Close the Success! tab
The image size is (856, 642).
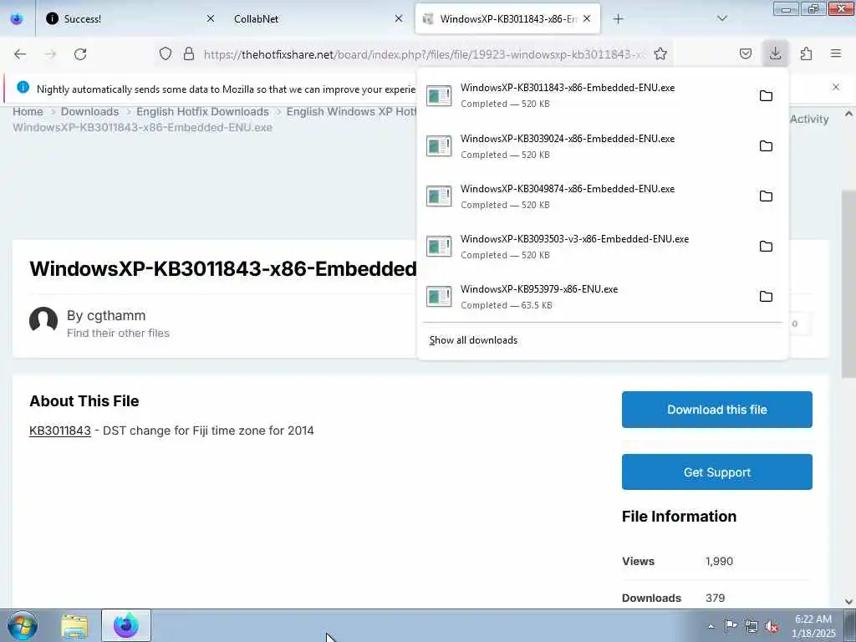click(211, 18)
